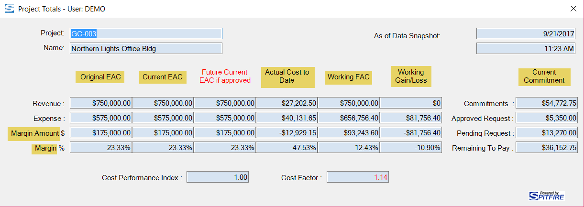The width and height of the screenshot is (584, 207).
Task: Click the Working FAC column header
Action: 348,77
